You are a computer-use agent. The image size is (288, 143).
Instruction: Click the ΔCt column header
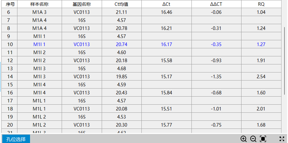click(166, 4)
